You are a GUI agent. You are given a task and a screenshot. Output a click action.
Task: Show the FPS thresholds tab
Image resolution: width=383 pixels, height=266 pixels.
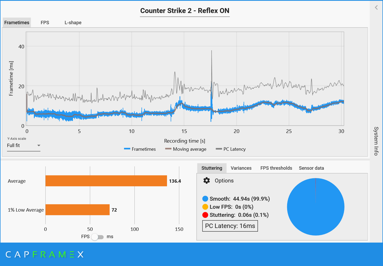click(x=276, y=168)
